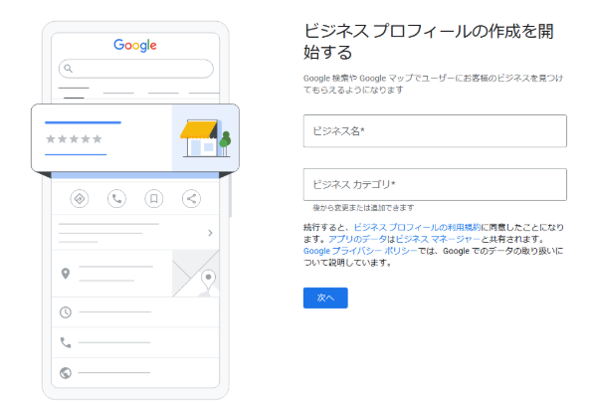Click the location pin icon beside address lines

[66, 274]
